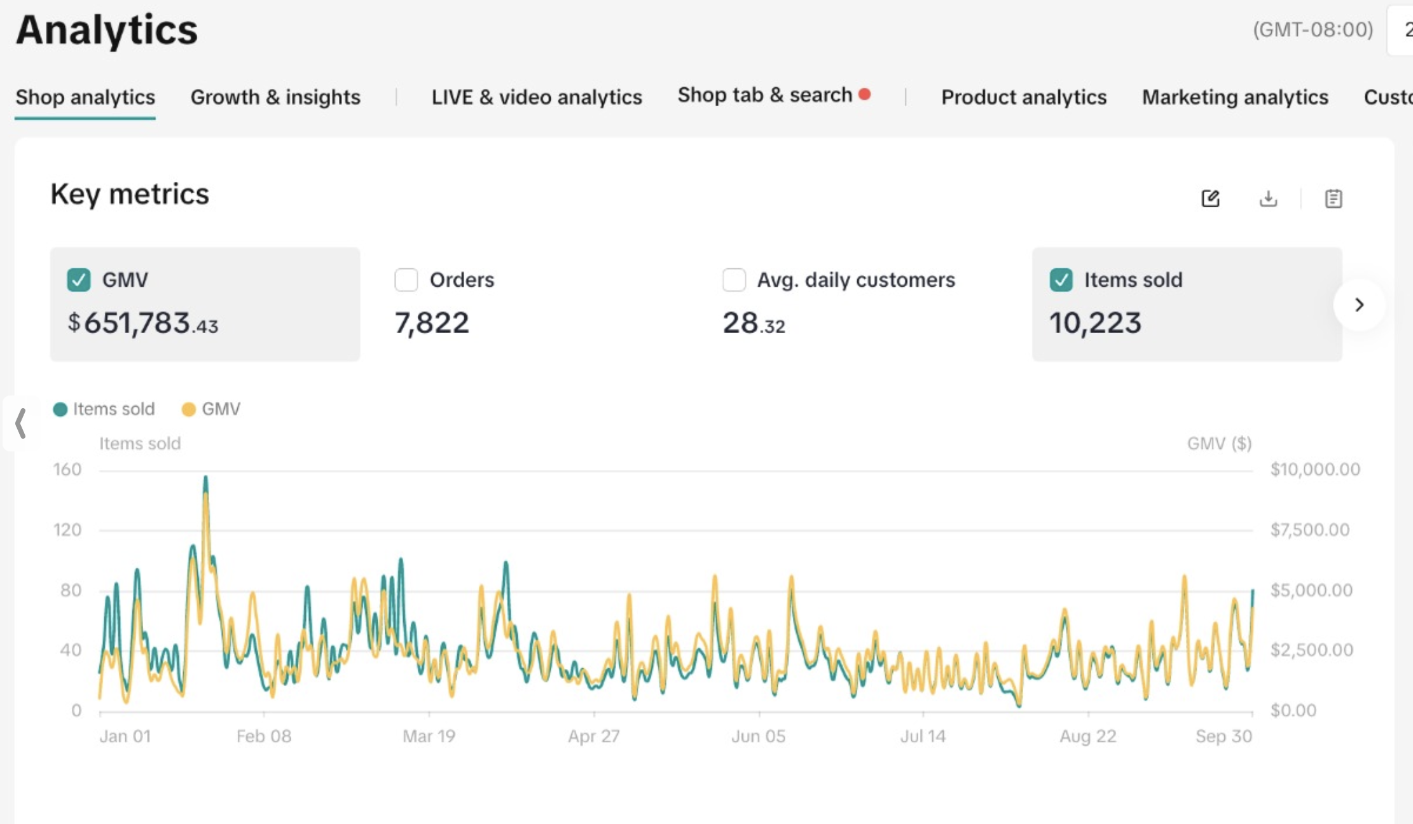Enable the Orders metric checkbox
Image resolution: width=1413 pixels, height=824 pixels.
(x=406, y=280)
